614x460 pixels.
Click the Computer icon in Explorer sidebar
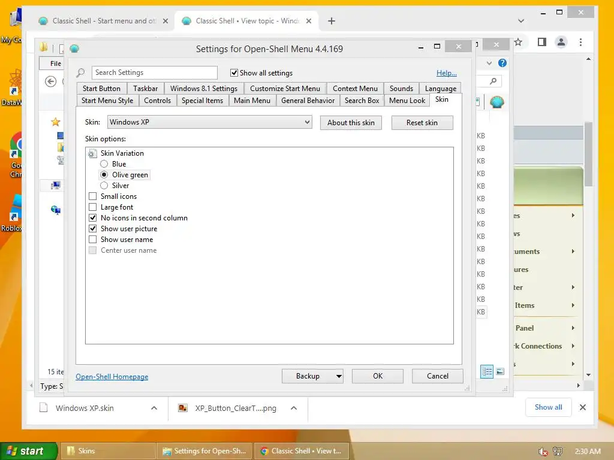(56, 185)
